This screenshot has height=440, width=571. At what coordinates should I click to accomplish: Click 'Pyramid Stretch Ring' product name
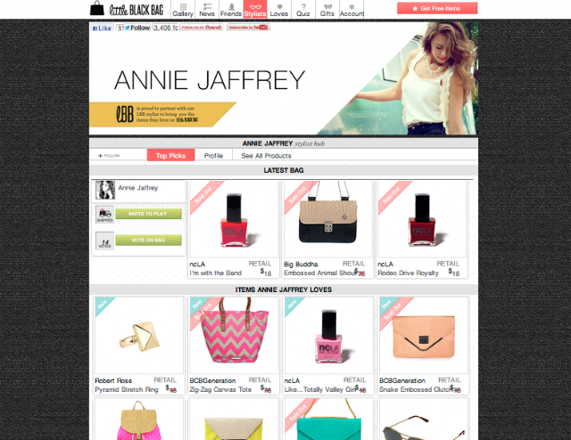(x=127, y=389)
